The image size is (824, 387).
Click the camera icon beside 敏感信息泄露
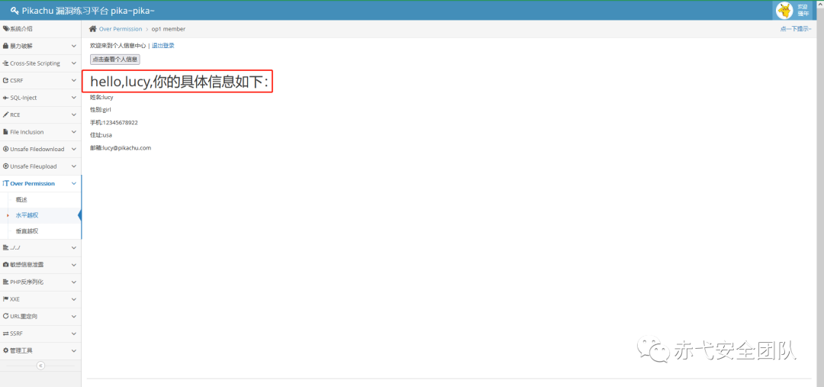[x=5, y=264]
